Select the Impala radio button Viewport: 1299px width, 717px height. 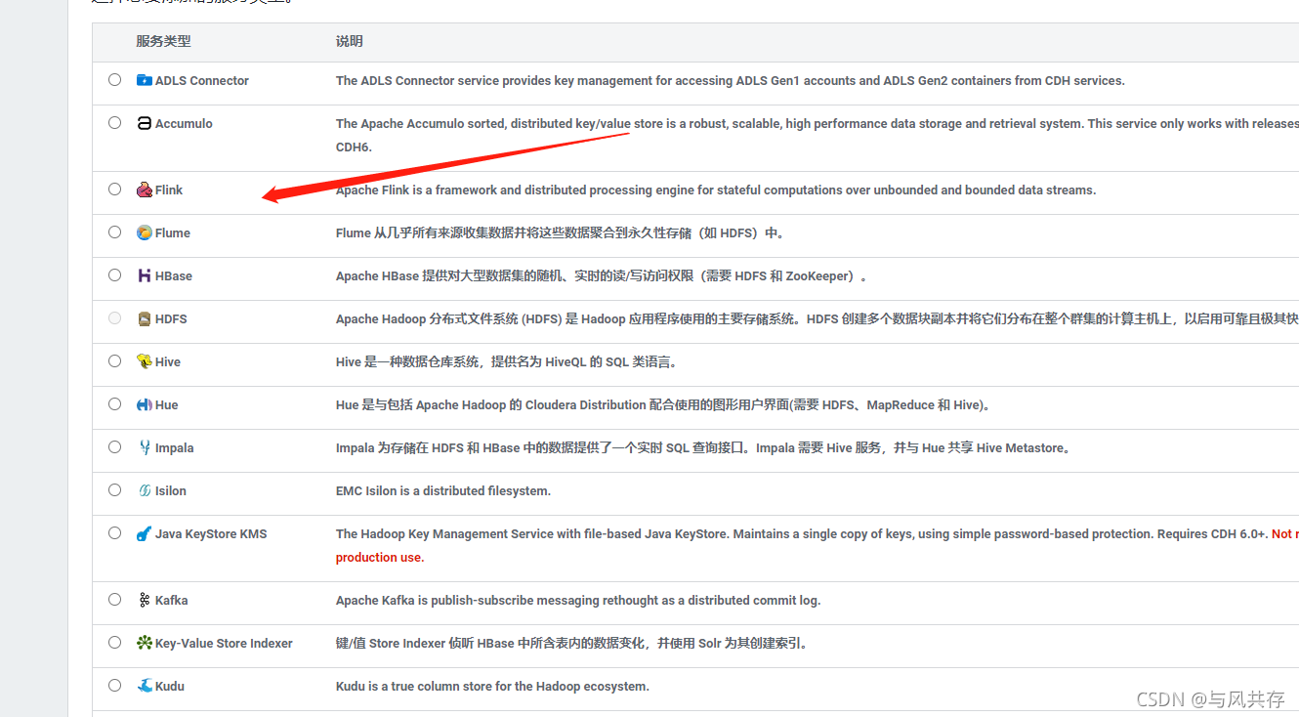pos(115,447)
